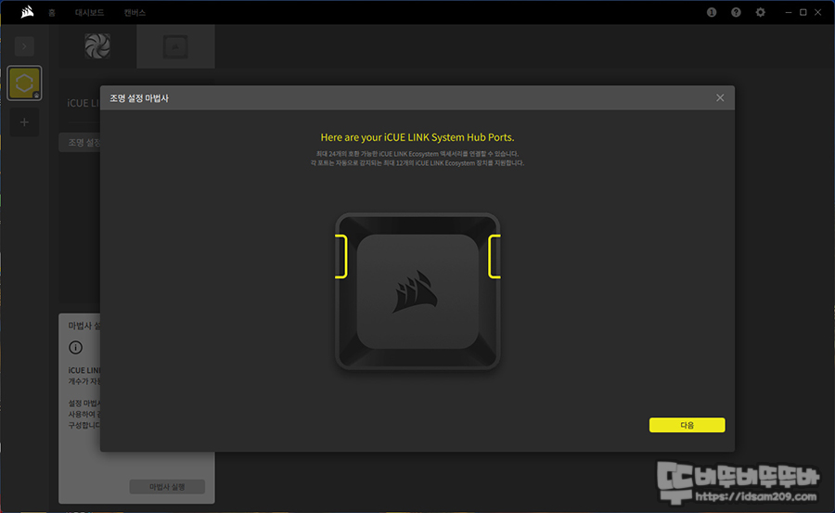
Task: Click the 다음 button
Action: 687,425
